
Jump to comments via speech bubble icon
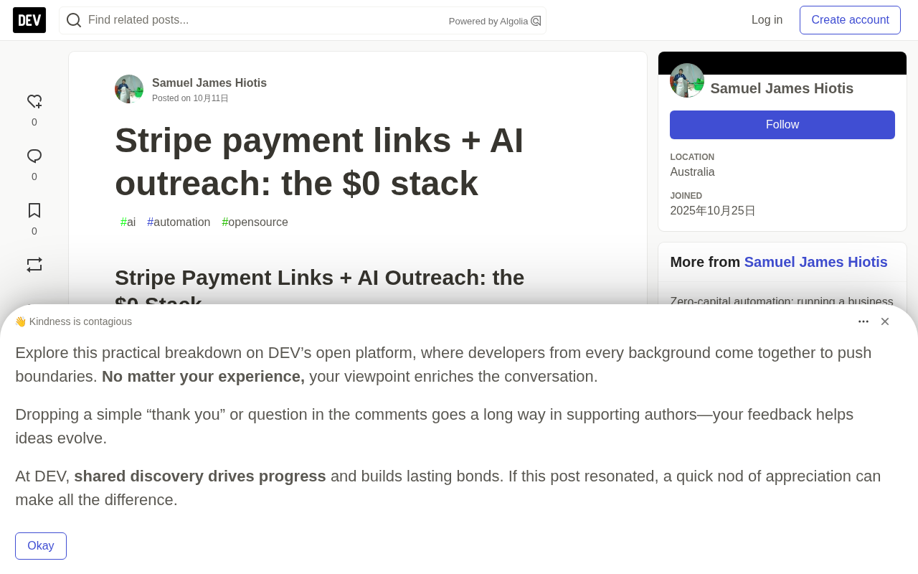34,156
